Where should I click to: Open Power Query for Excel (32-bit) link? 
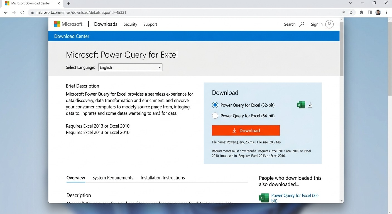pos(295,198)
